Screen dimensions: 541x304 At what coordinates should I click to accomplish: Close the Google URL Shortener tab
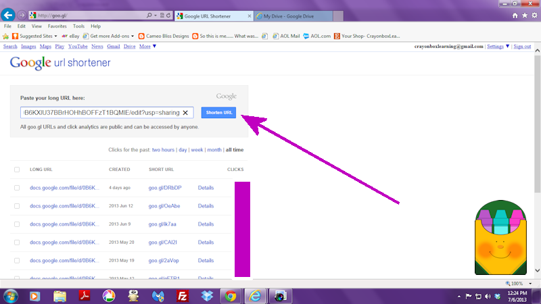[x=250, y=16]
